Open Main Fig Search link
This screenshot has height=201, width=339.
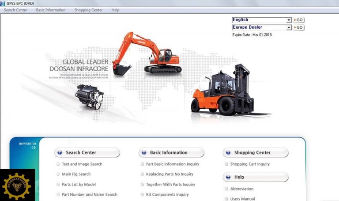point(76,174)
